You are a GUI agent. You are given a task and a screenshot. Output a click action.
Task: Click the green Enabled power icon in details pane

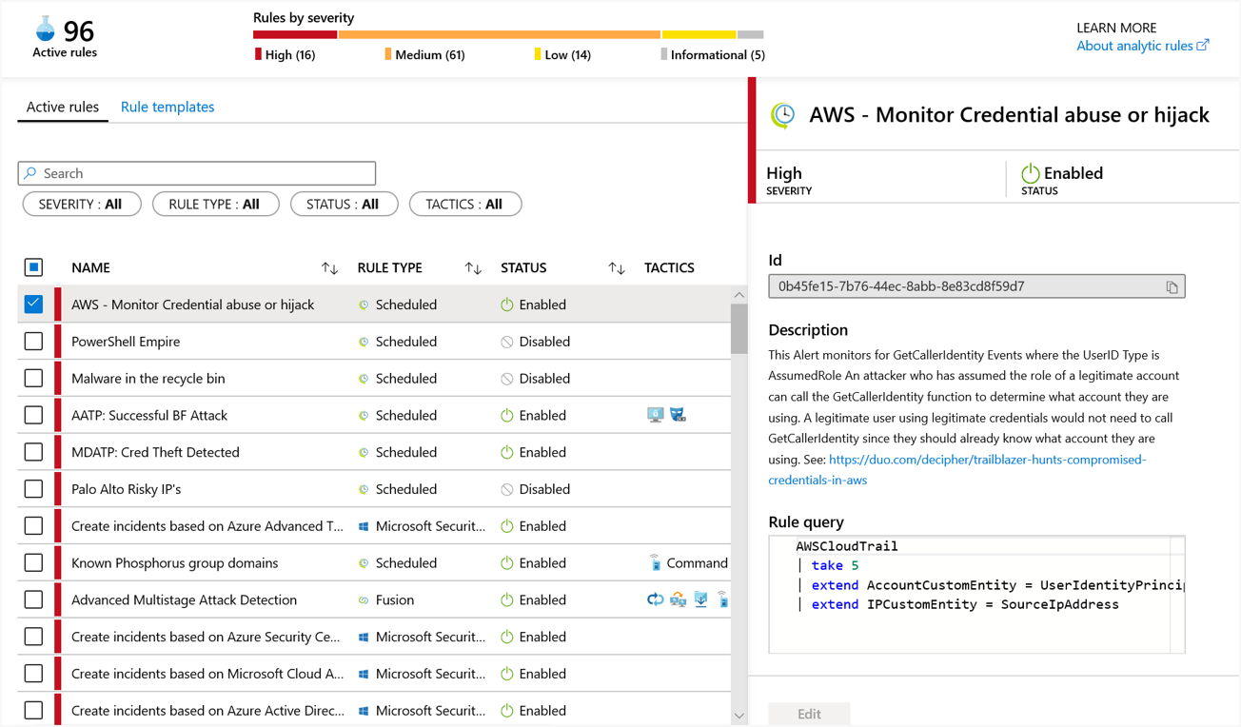1030,173
